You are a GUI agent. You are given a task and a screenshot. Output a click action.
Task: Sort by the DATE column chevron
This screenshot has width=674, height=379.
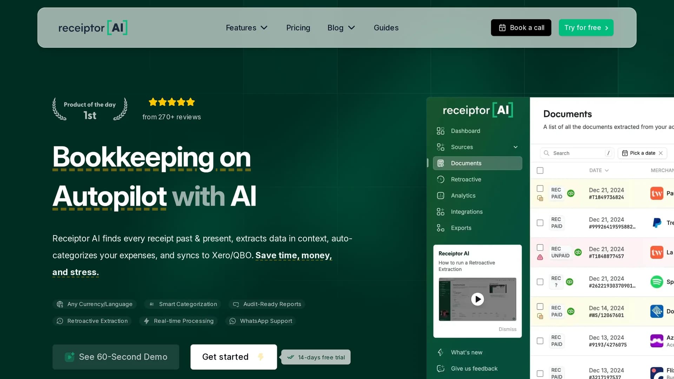(607, 171)
